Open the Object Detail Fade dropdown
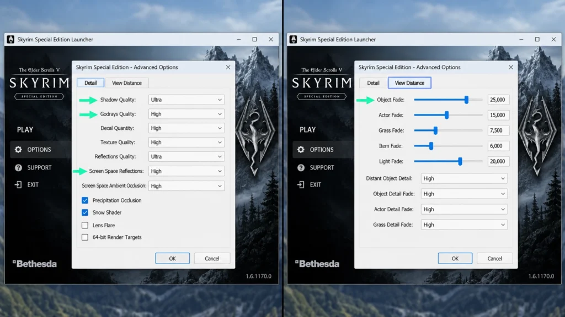The width and height of the screenshot is (565, 317). pyautogui.click(x=464, y=194)
